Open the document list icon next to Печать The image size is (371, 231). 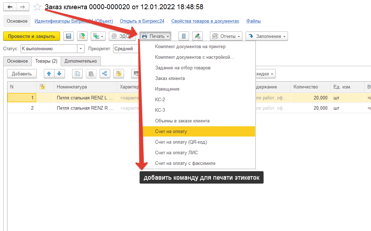[183, 36]
